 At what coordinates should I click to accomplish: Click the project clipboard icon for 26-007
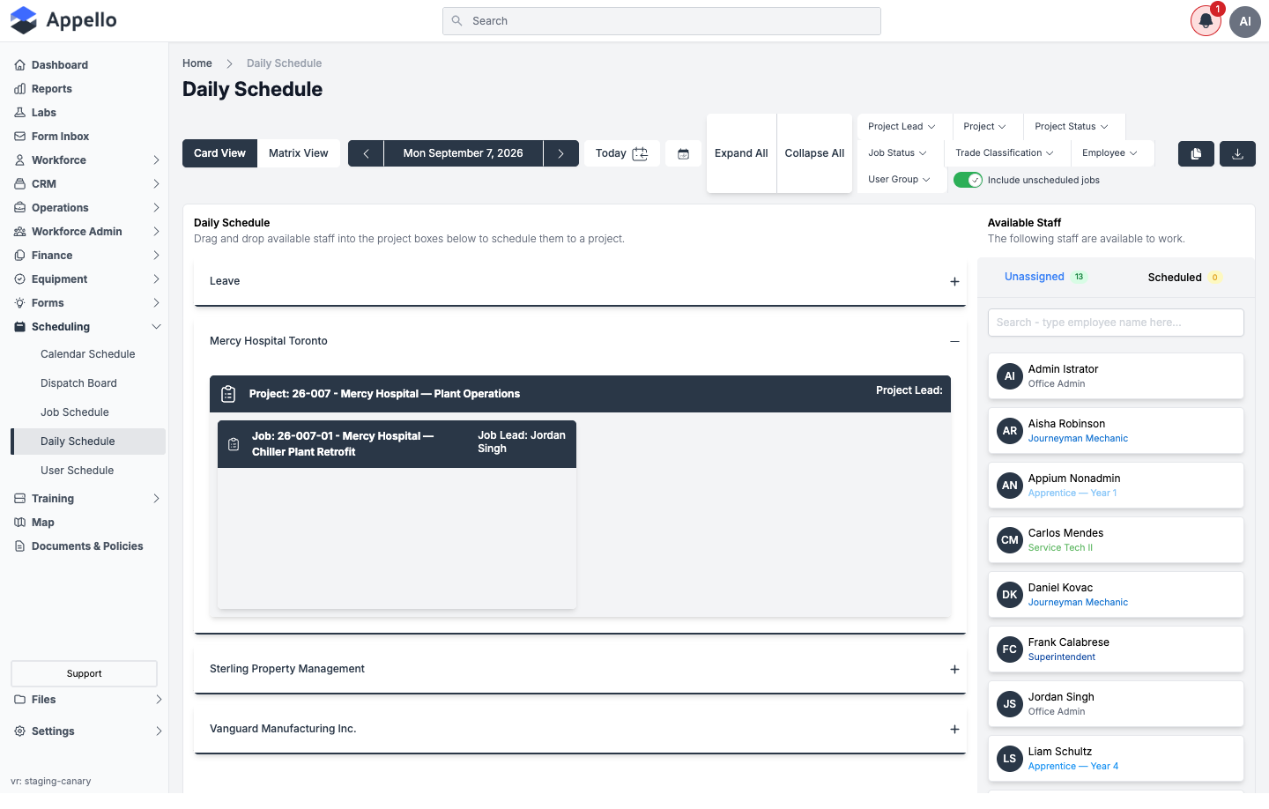click(228, 394)
